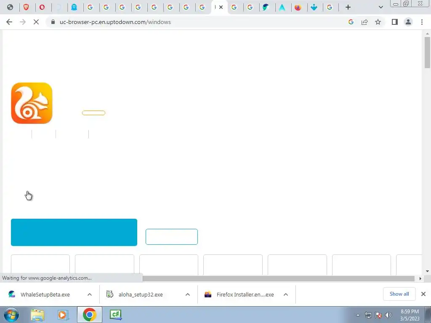Go back to the previous page
Image resolution: width=431 pixels, height=323 pixels.
[x=9, y=22]
